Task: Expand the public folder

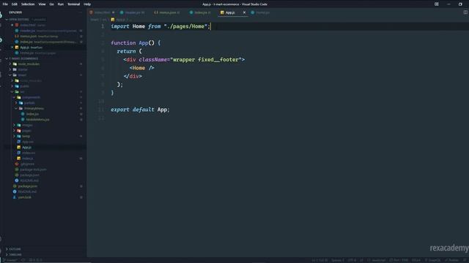Action: (x=12, y=86)
